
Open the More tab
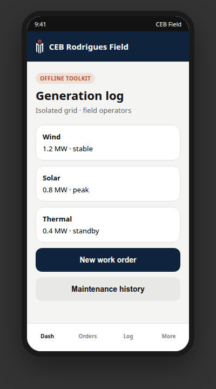coord(168,336)
